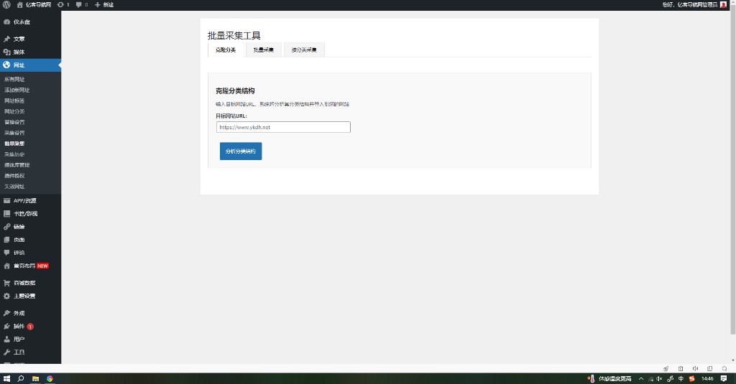Open the 插件 plugins menu
The image size is (736, 384).
(19, 326)
